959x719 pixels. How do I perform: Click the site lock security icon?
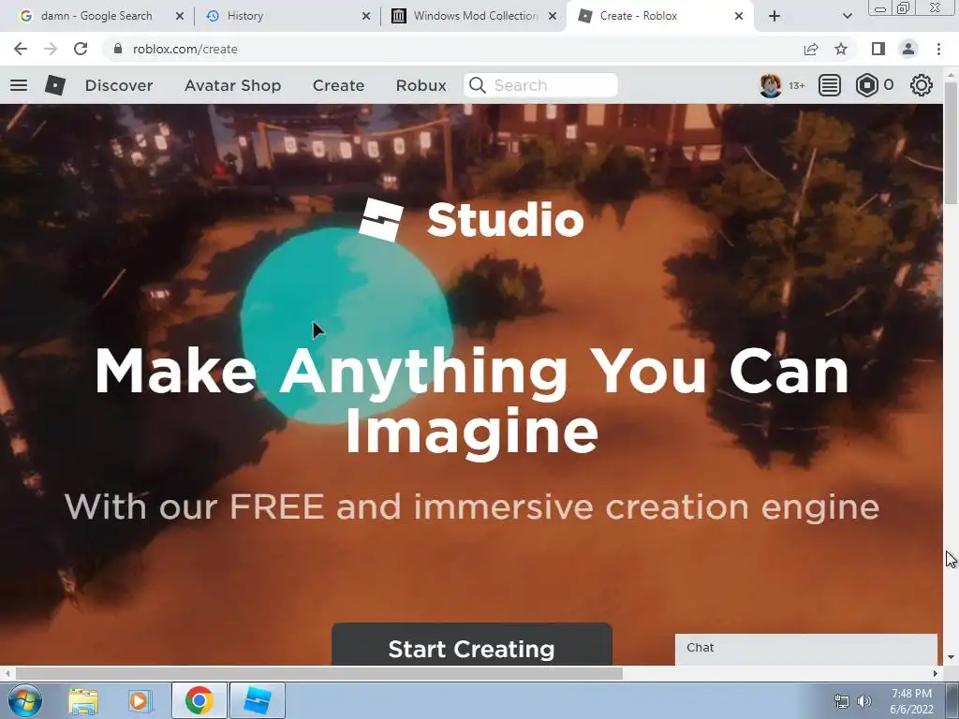(118, 49)
